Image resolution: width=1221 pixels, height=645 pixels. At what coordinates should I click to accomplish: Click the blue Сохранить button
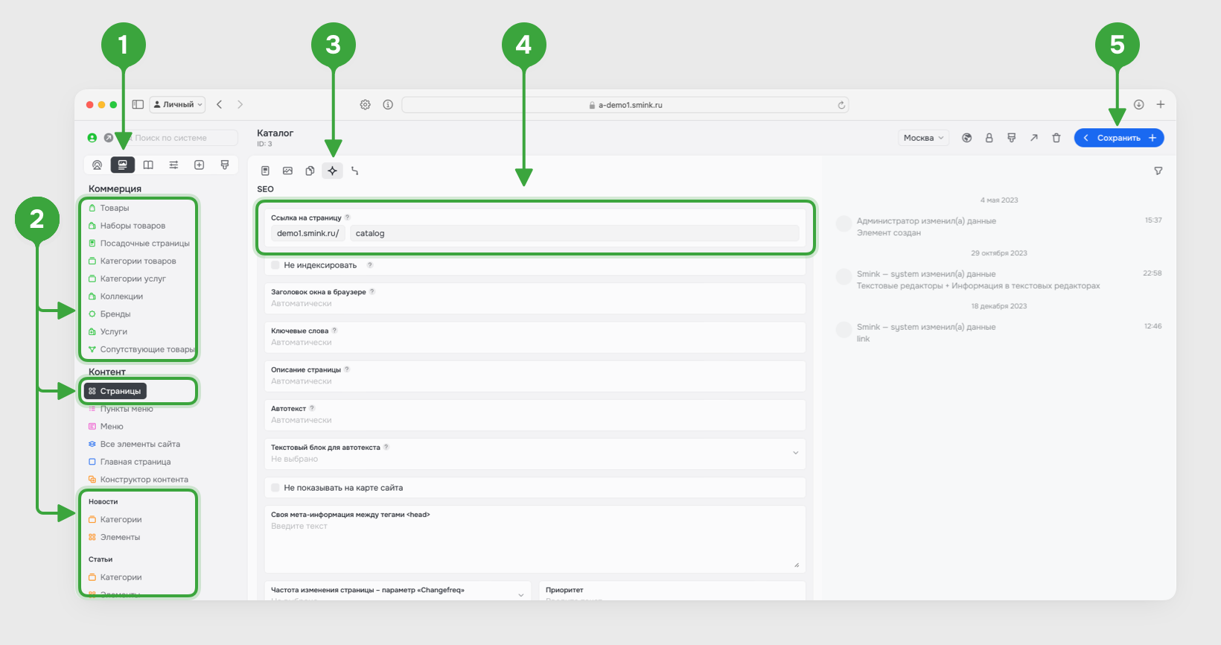[1118, 138]
